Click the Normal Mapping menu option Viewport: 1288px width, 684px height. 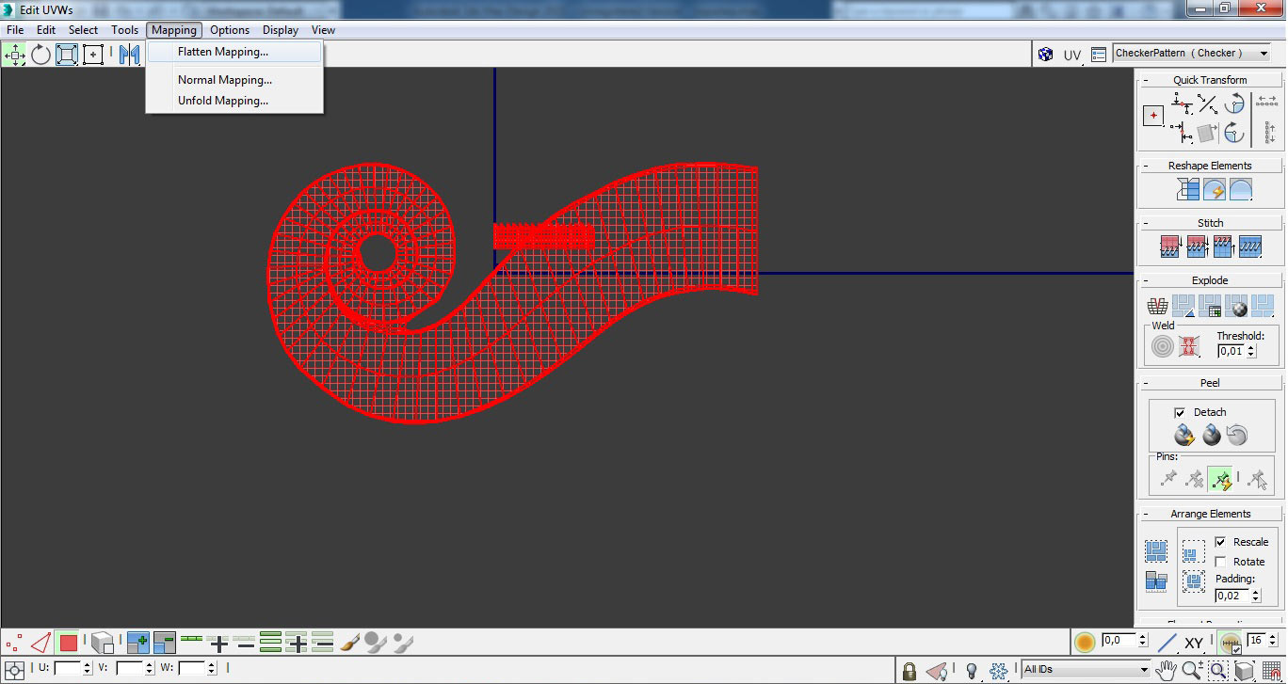tap(225, 80)
